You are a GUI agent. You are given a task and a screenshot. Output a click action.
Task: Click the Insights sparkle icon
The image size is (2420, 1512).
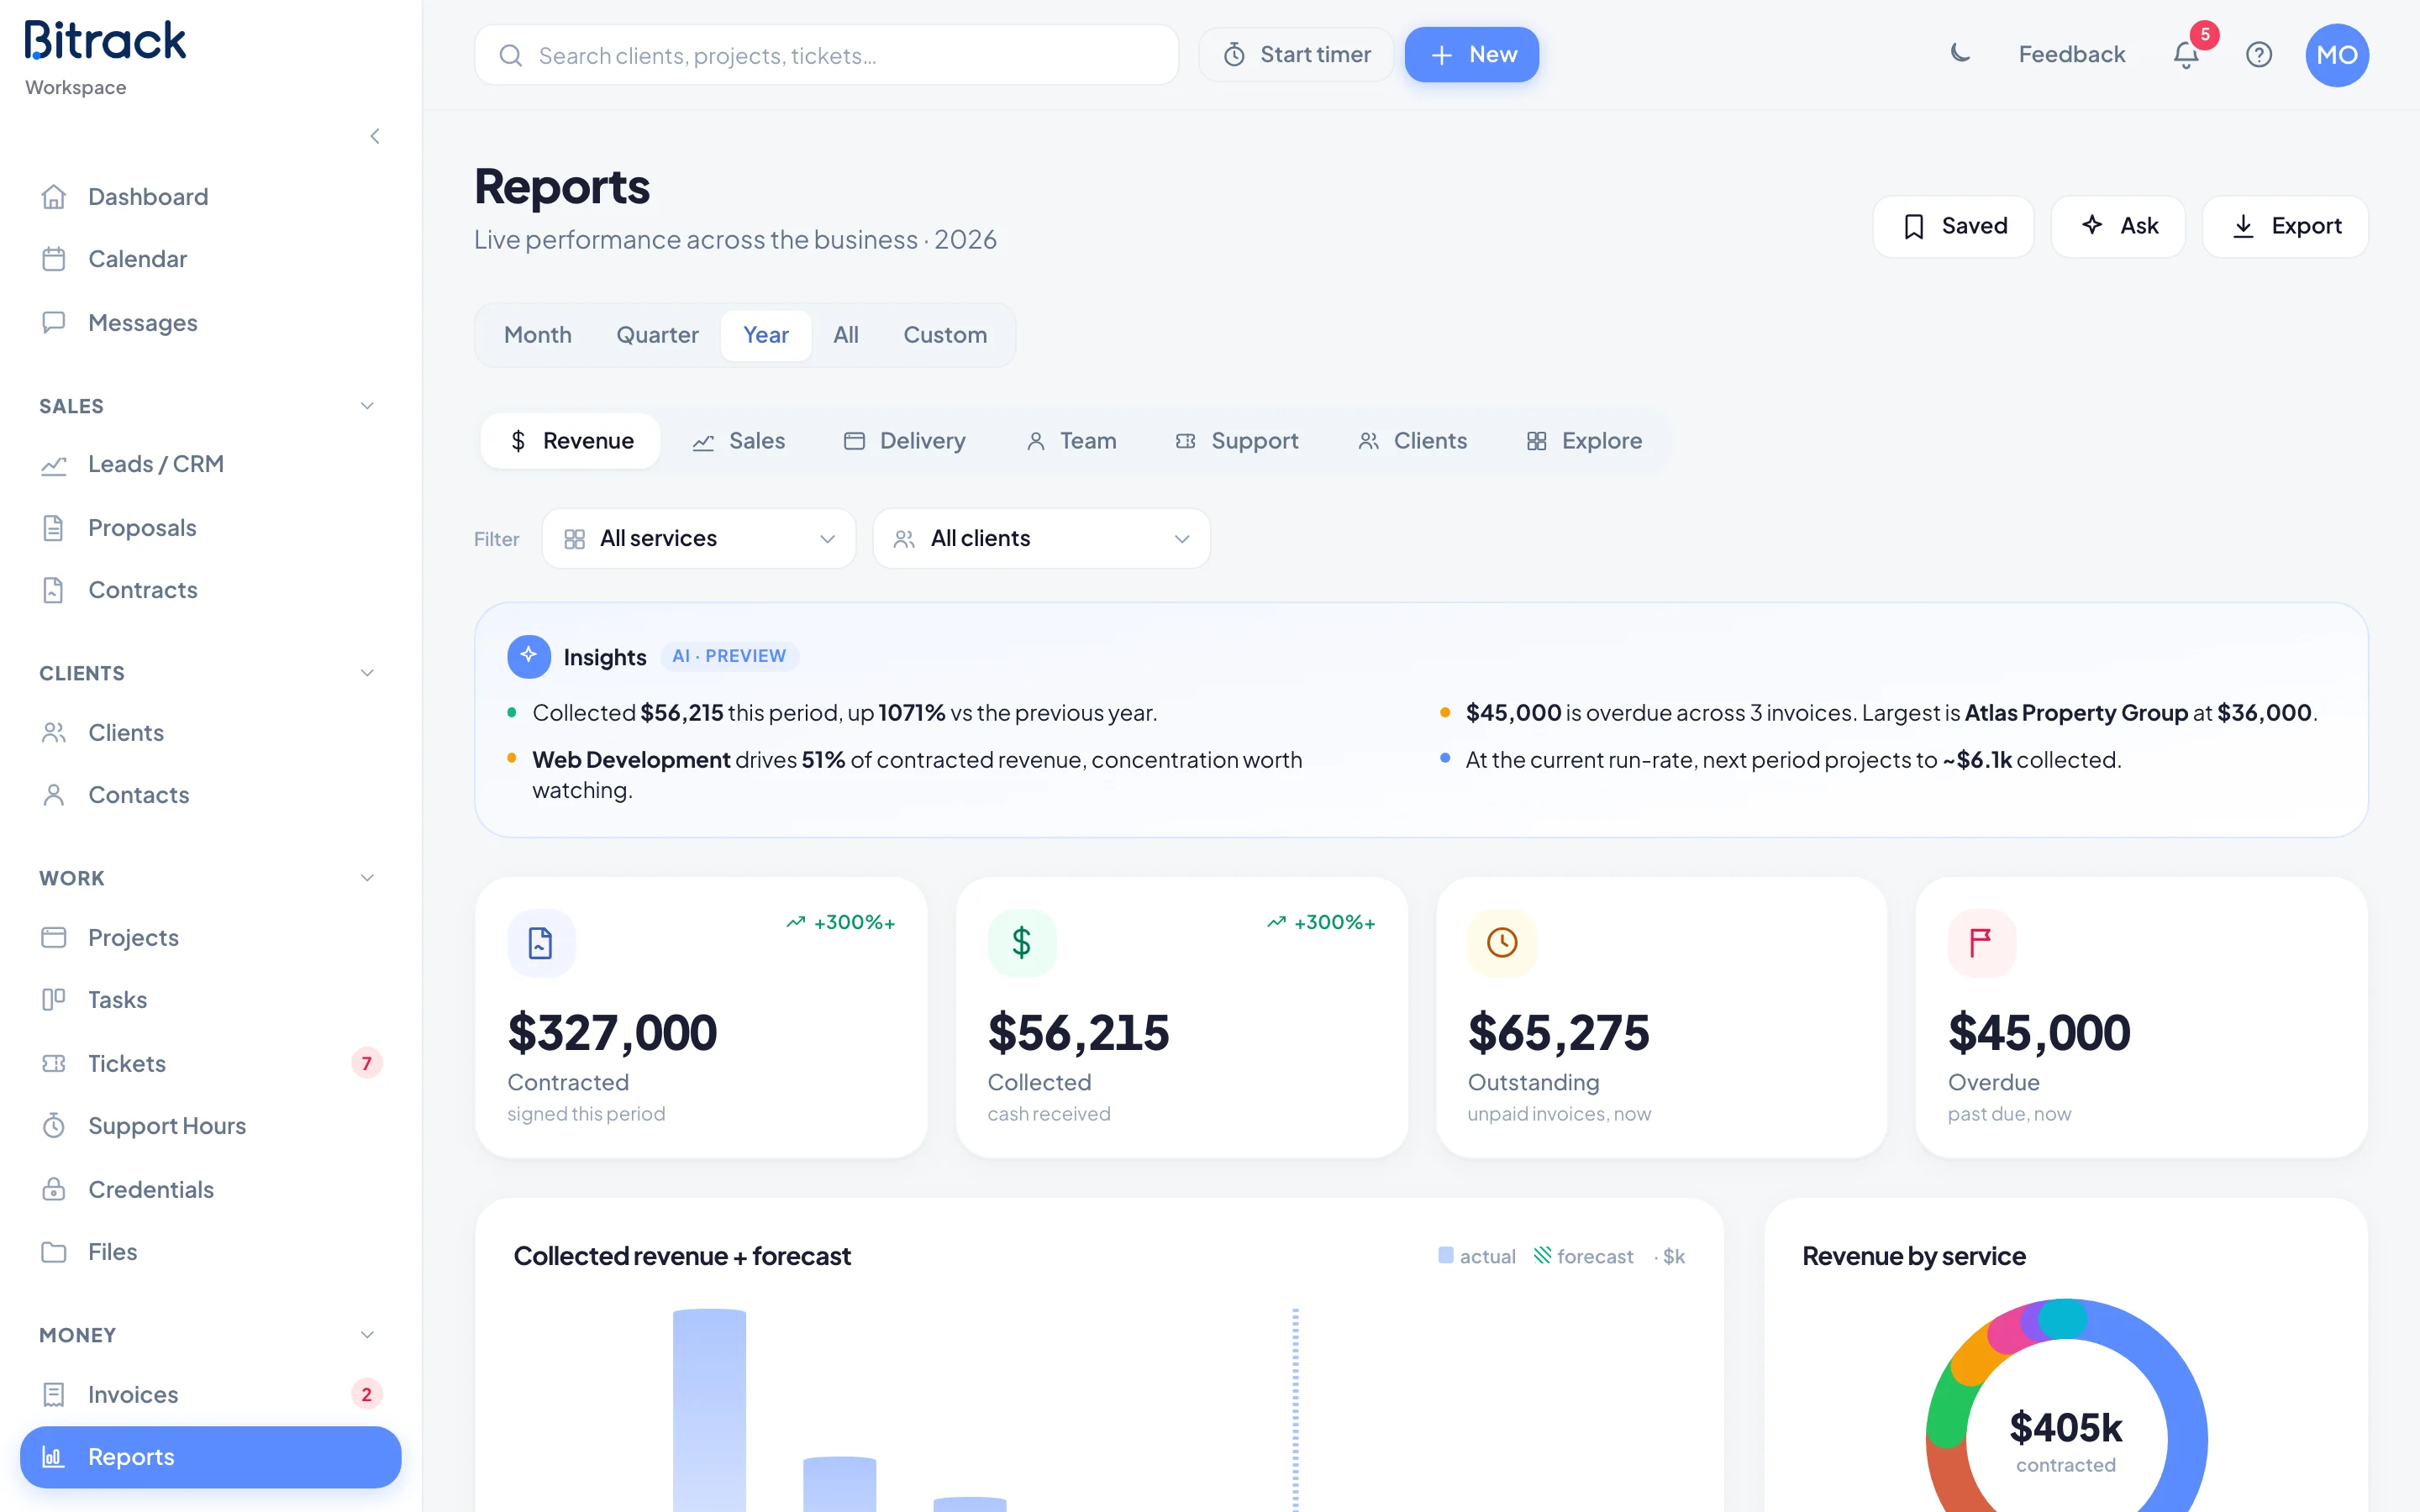(529, 656)
